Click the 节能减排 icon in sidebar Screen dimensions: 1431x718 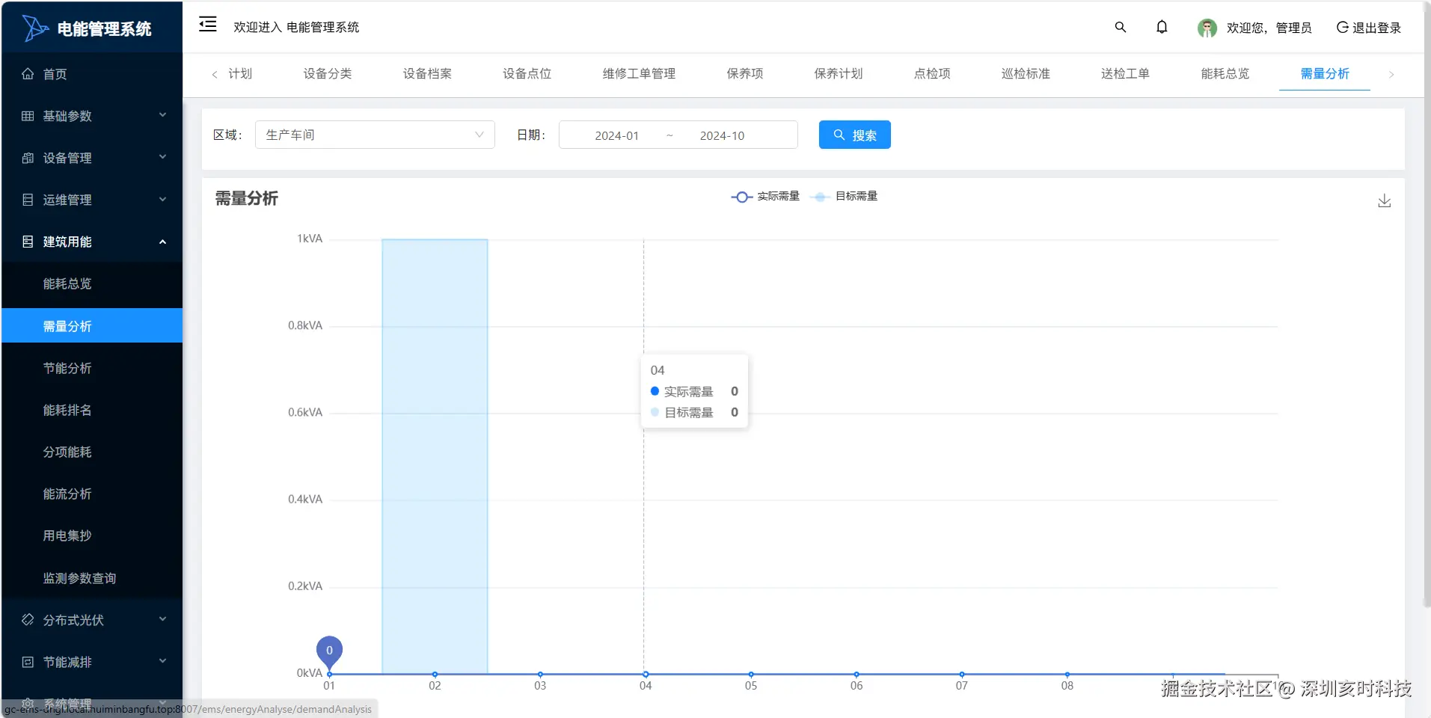coord(28,662)
